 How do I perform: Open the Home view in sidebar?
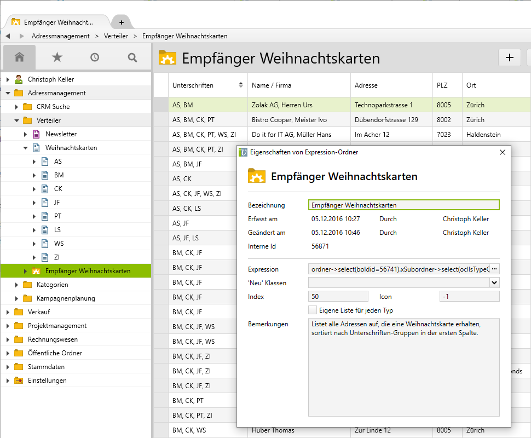(x=19, y=57)
